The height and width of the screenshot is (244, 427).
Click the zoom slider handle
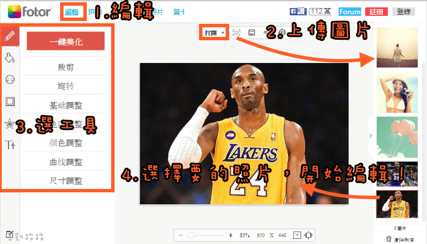pos(191,235)
